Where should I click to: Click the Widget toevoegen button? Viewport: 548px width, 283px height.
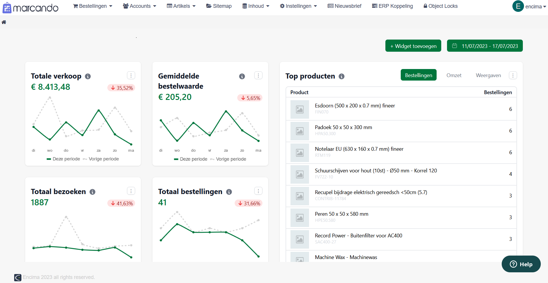click(413, 46)
